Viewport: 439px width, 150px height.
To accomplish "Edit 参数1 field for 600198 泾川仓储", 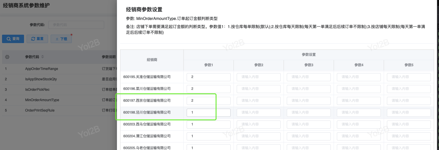I will click(x=209, y=112).
